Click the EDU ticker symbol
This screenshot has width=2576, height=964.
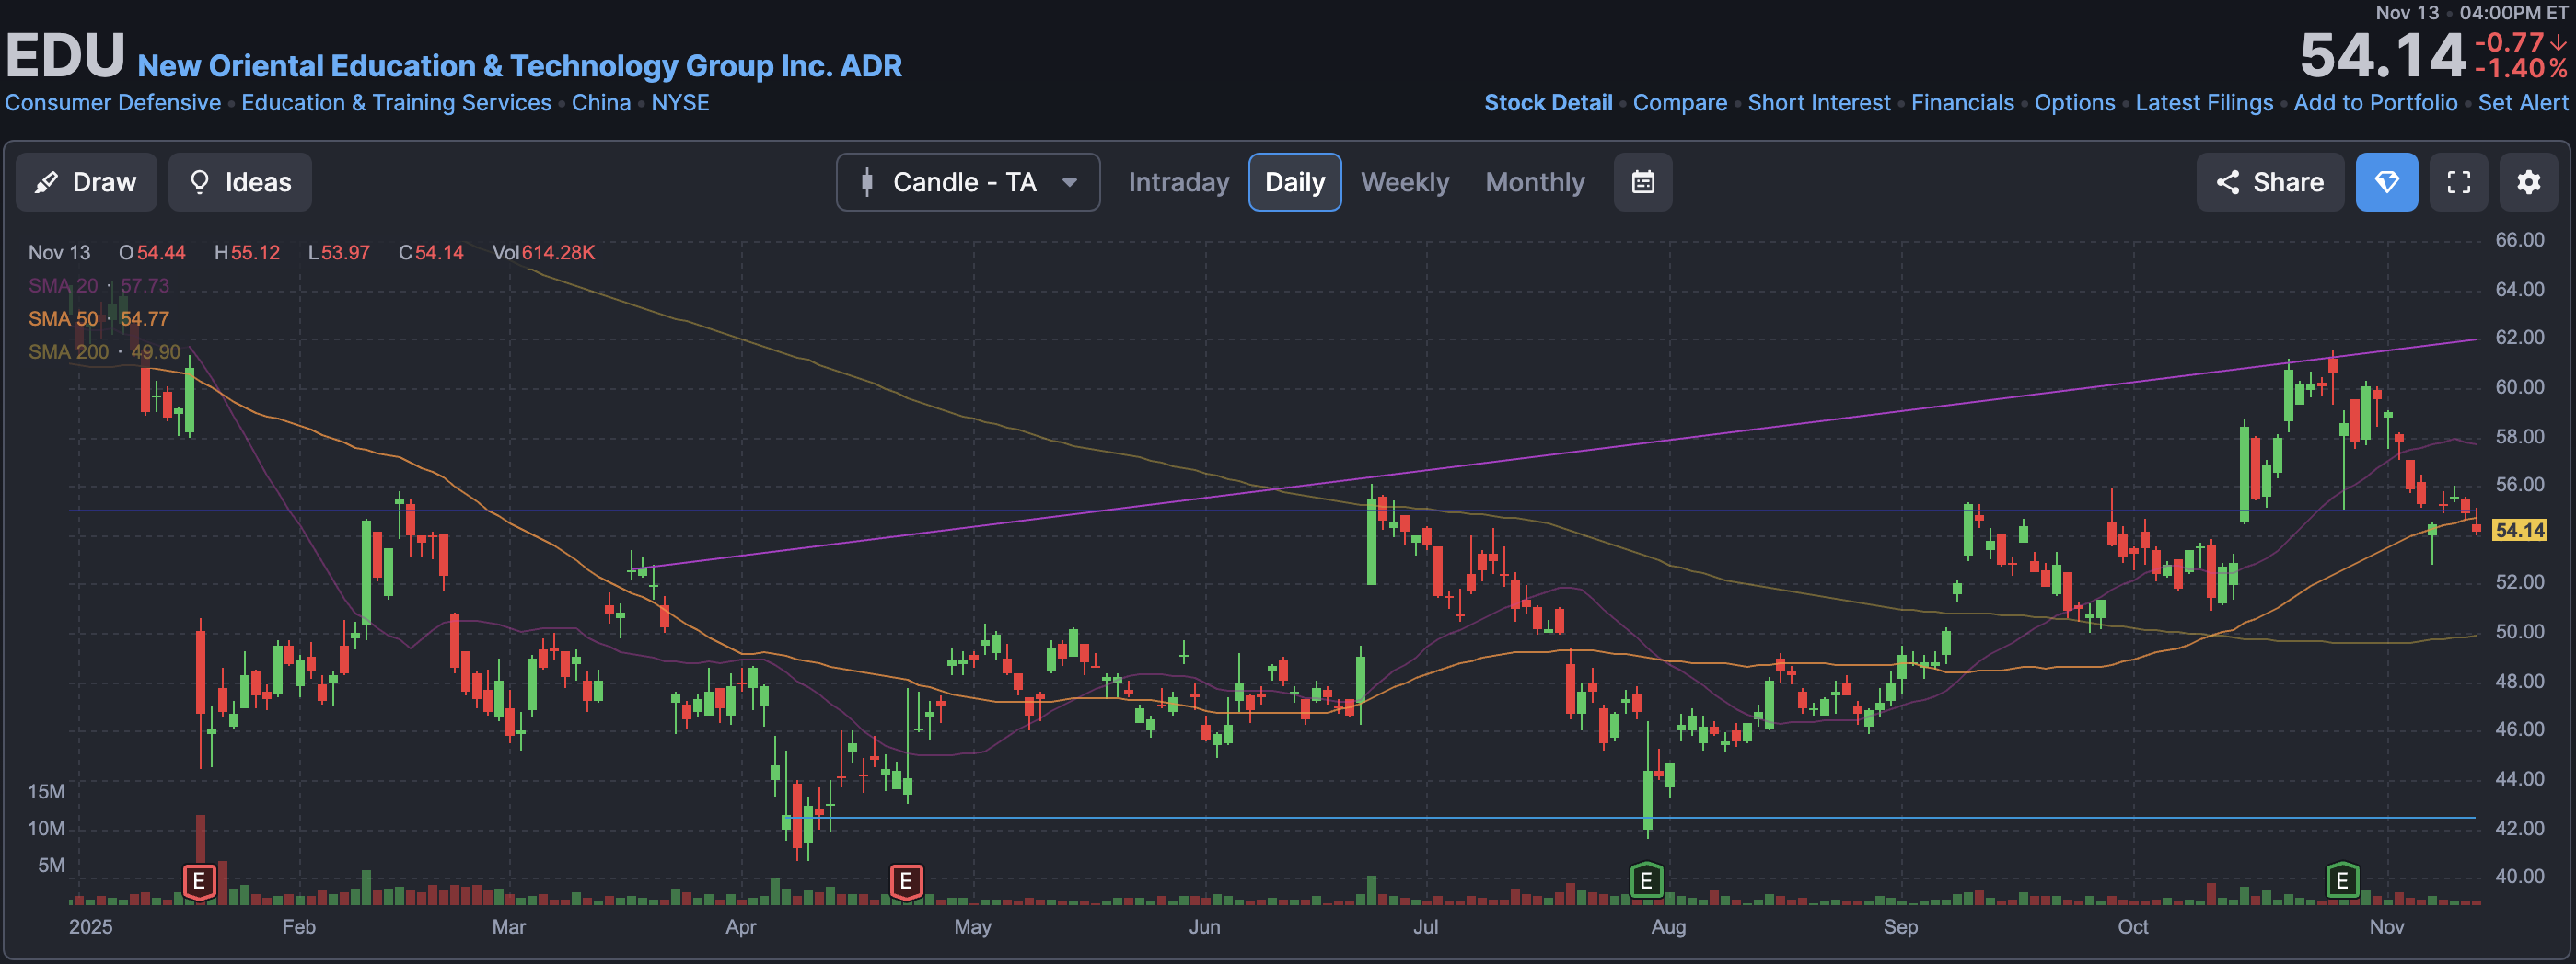click(x=65, y=56)
